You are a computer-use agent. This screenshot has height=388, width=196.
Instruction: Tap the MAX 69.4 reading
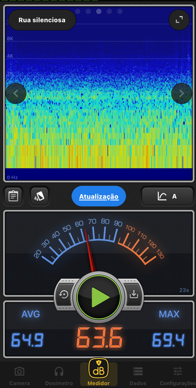[169, 340]
